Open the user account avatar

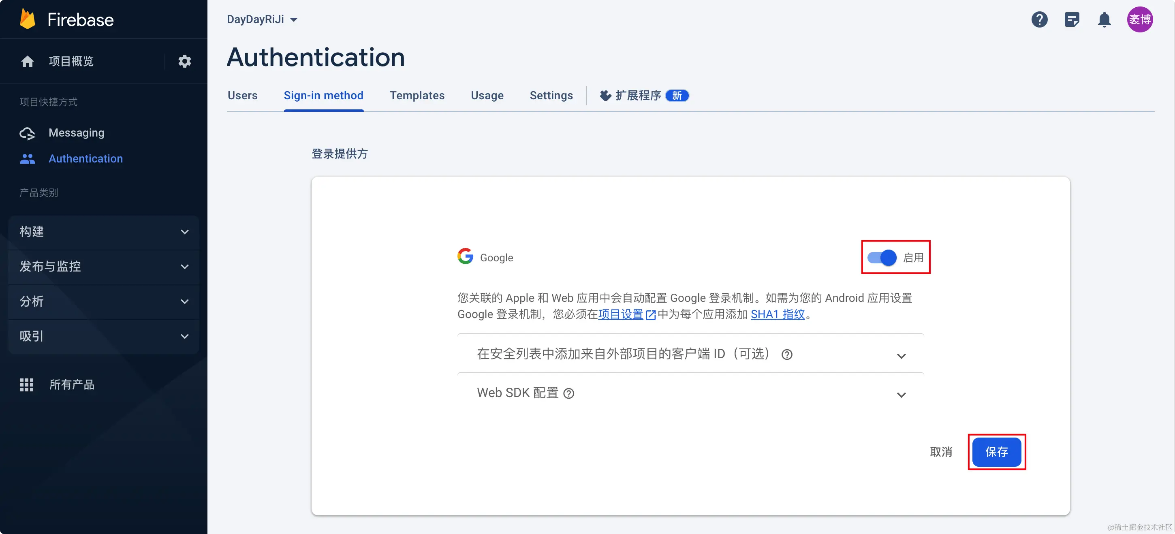(x=1139, y=19)
